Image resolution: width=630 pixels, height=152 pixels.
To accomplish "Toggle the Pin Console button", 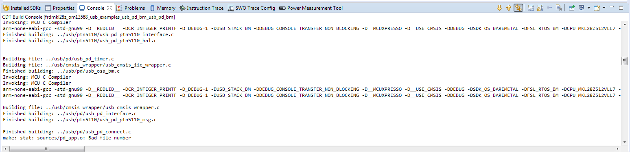I will pos(571,8).
